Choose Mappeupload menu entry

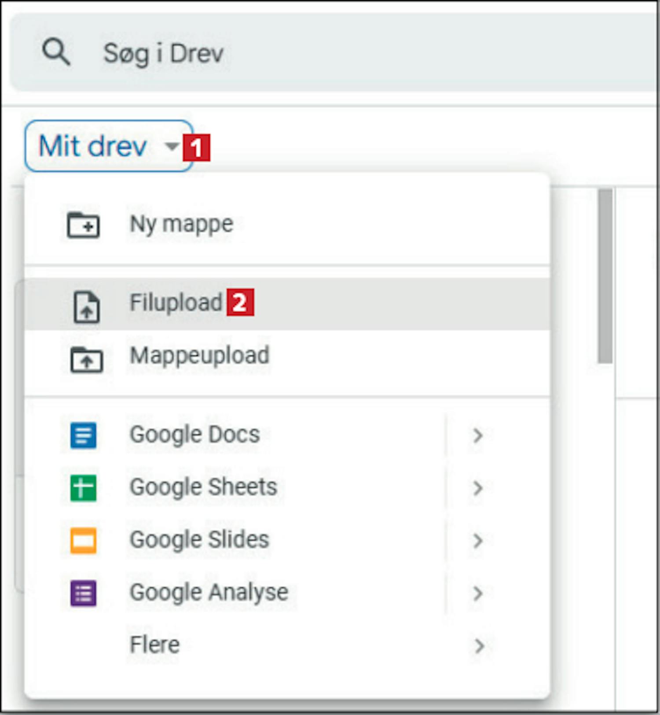point(199,355)
